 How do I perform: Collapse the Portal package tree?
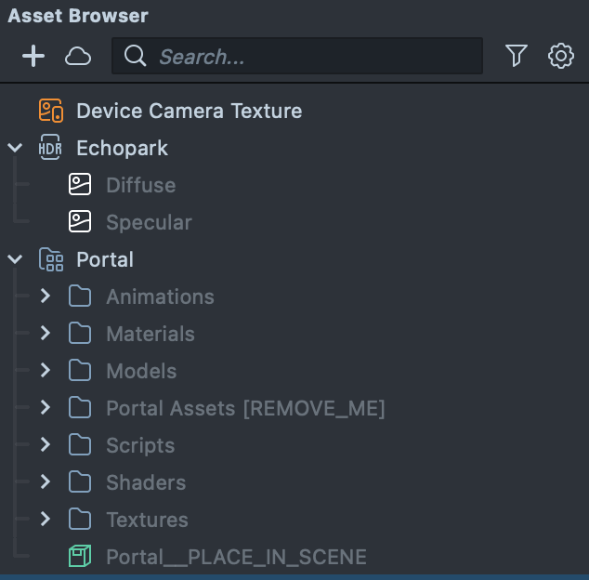click(15, 259)
